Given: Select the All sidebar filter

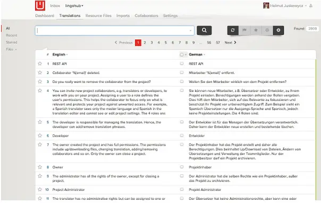Looking at the screenshot, I should 8,28.
